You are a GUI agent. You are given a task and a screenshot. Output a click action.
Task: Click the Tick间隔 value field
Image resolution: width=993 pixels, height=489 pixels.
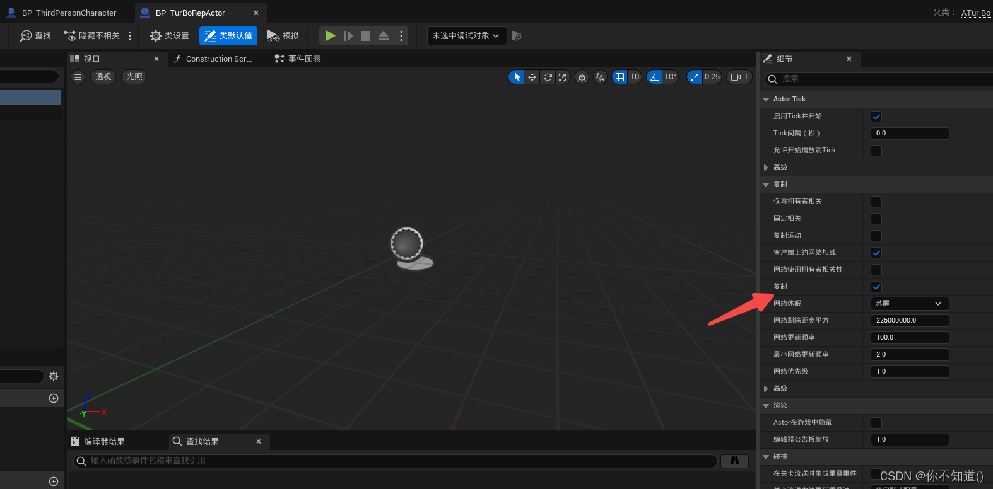[x=910, y=134]
